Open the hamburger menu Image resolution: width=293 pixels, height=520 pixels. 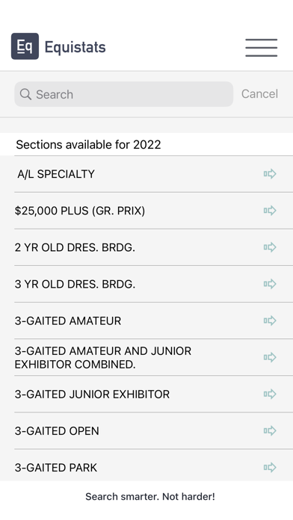pyautogui.click(x=261, y=47)
